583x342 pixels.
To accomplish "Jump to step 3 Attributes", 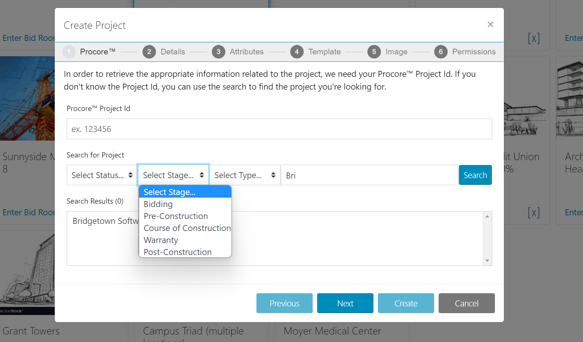I will 238,52.
